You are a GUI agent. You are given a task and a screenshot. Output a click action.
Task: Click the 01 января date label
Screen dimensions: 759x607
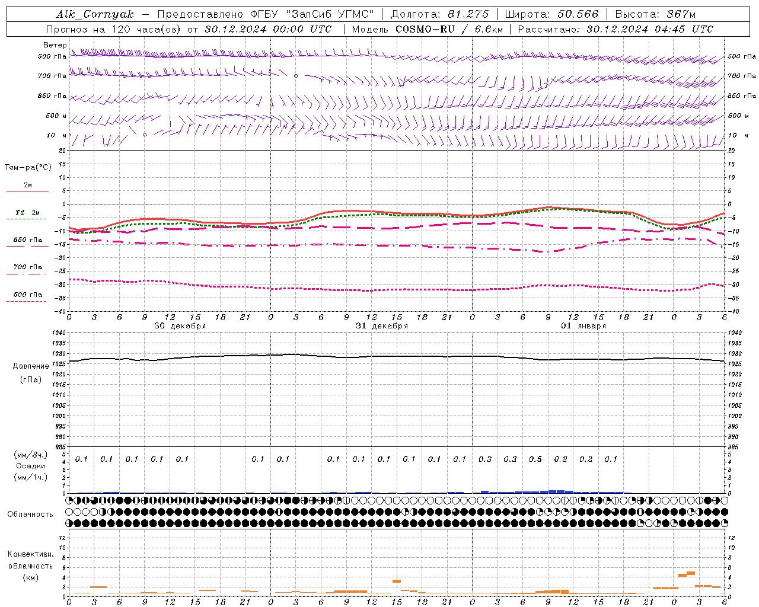[583, 326]
